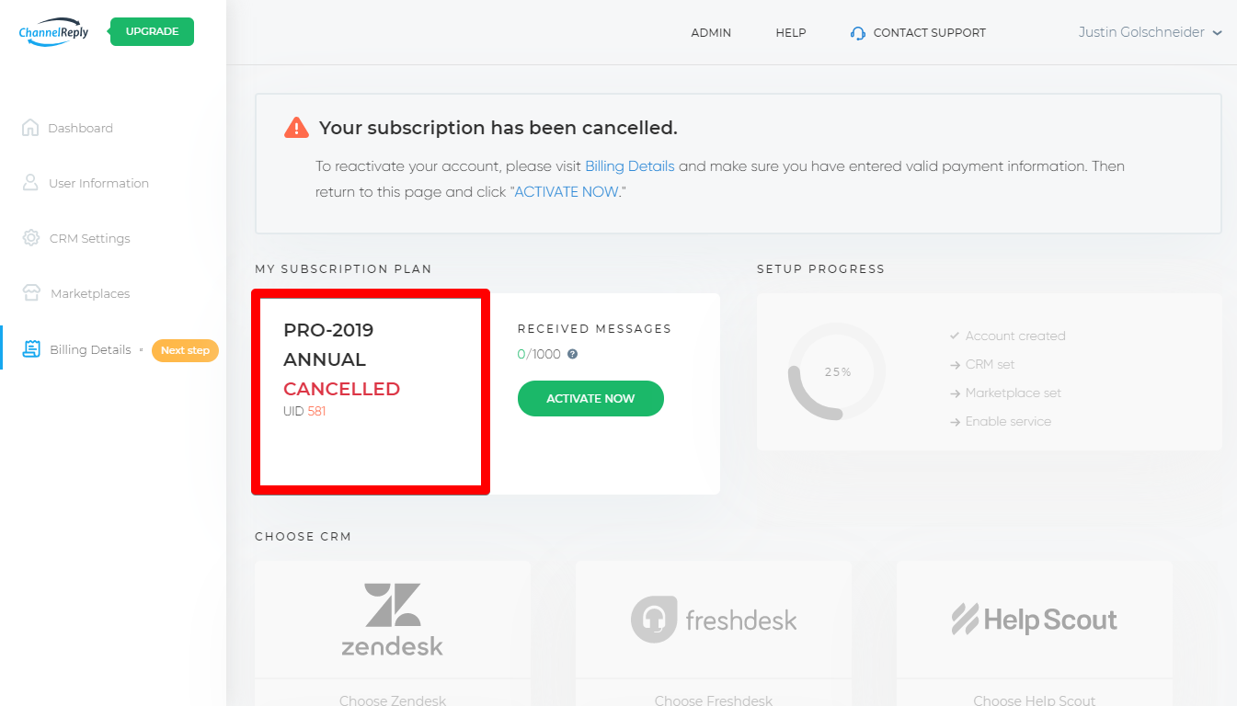Click the CRM Settings gear icon

(x=31, y=237)
